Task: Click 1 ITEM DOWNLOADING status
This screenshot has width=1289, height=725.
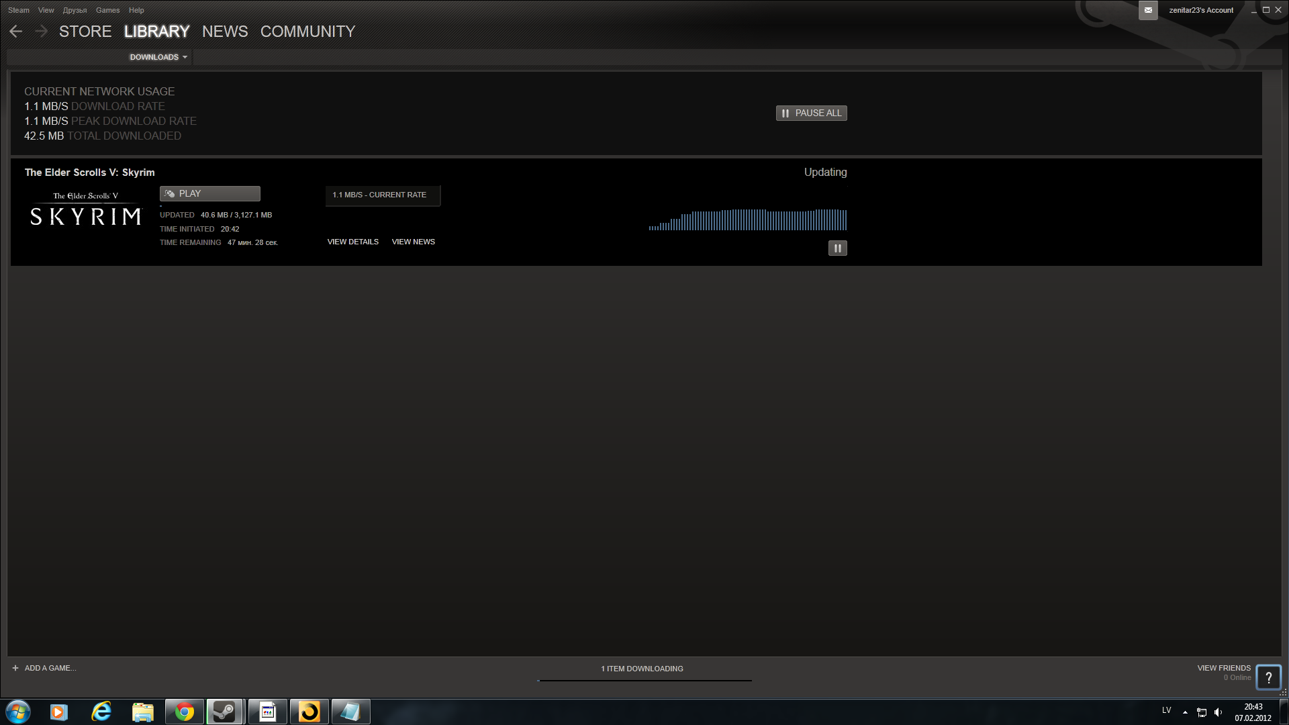Action: [642, 669]
